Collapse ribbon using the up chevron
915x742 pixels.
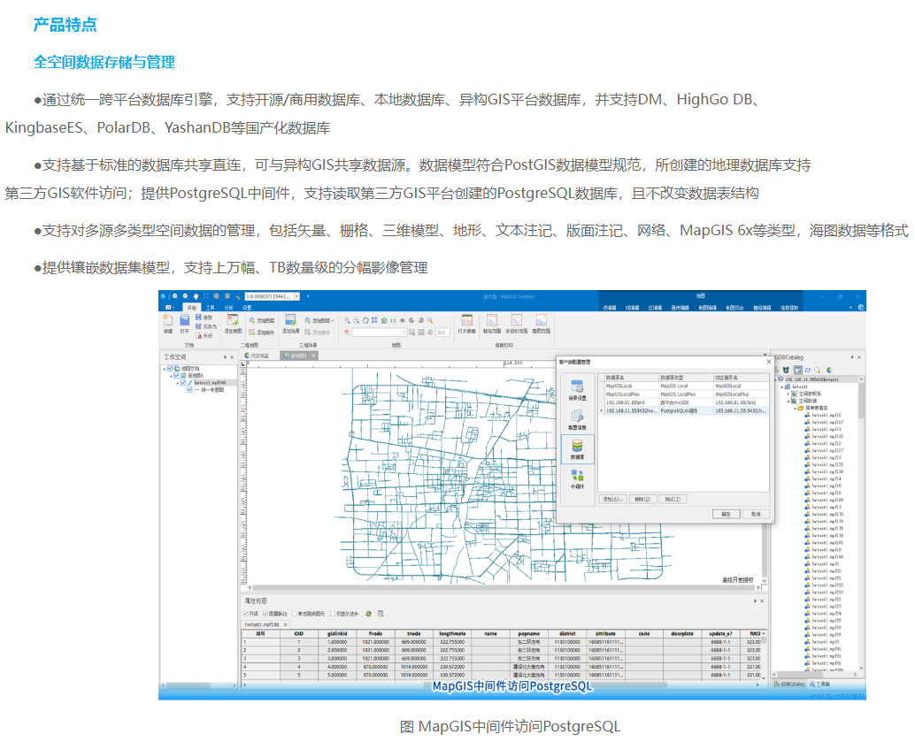tap(850, 308)
